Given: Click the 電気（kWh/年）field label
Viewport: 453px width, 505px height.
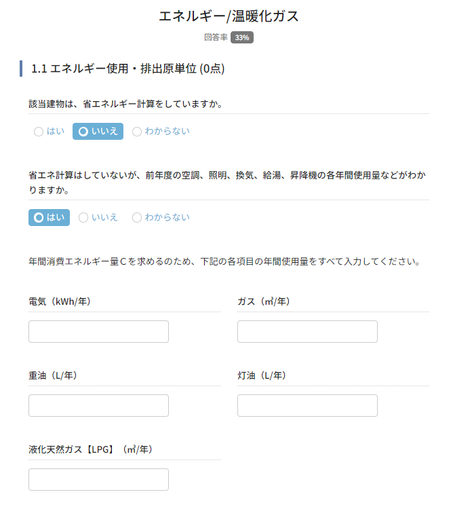Looking at the screenshot, I should (60, 301).
